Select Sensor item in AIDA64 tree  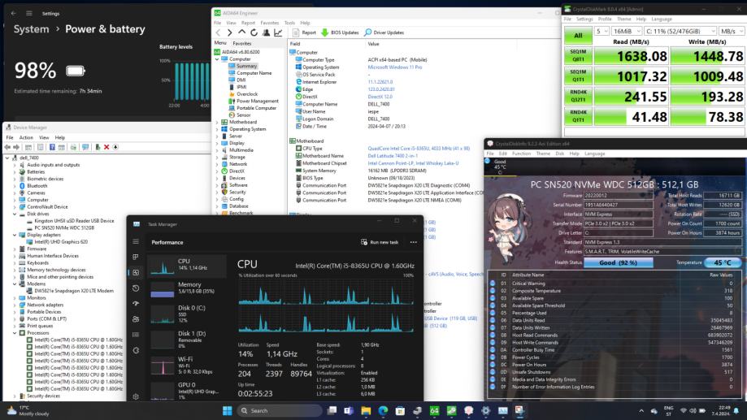coord(240,115)
